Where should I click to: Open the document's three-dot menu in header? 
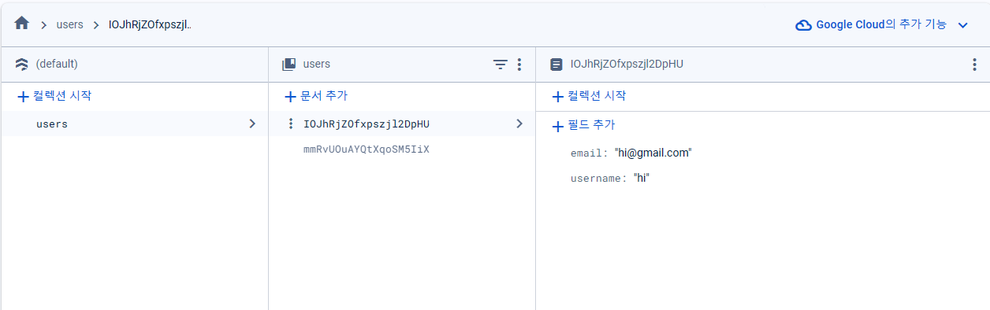pyautogui.click(x=974, y=65)
